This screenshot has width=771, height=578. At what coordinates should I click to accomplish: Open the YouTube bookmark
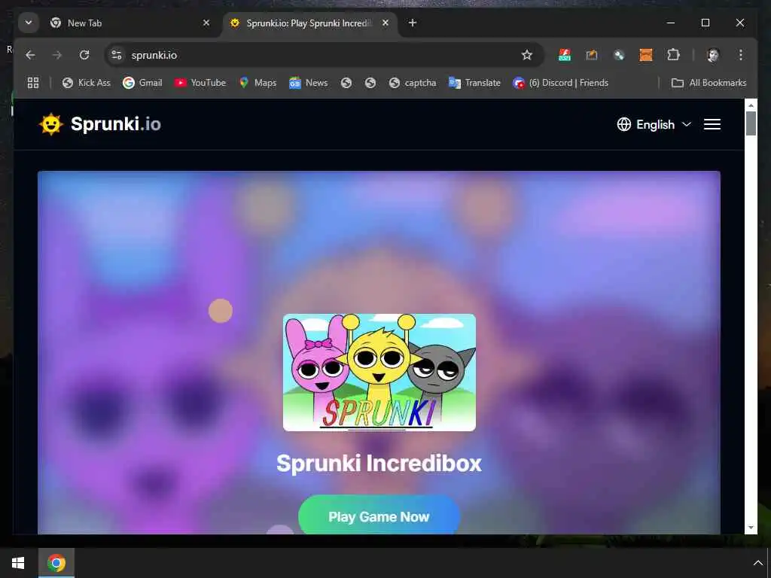200,83
